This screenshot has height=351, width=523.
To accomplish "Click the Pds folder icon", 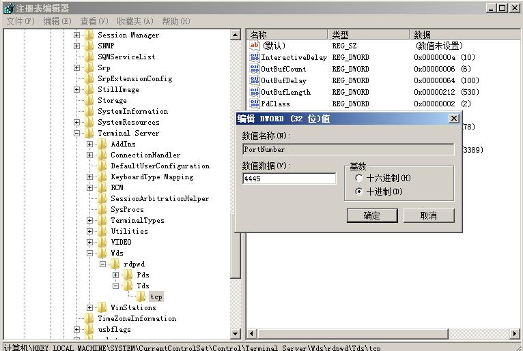I will point(128,275).
